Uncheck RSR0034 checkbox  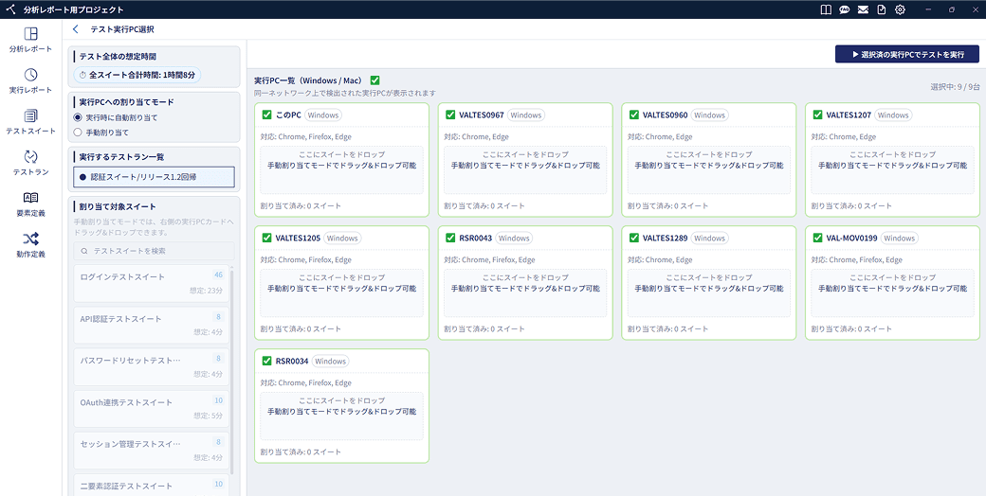266,361
